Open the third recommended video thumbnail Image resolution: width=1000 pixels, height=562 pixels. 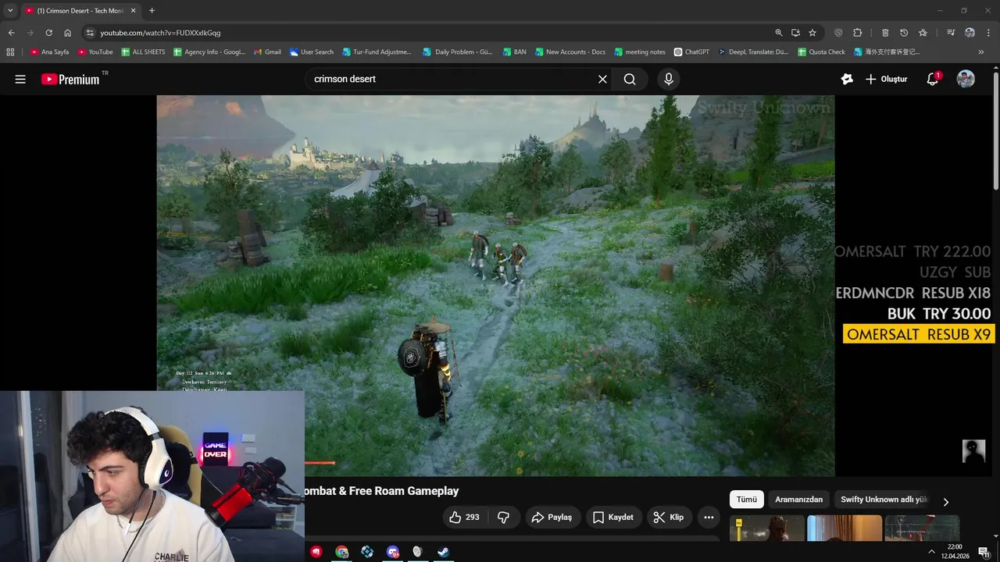(x=922, y=528)
